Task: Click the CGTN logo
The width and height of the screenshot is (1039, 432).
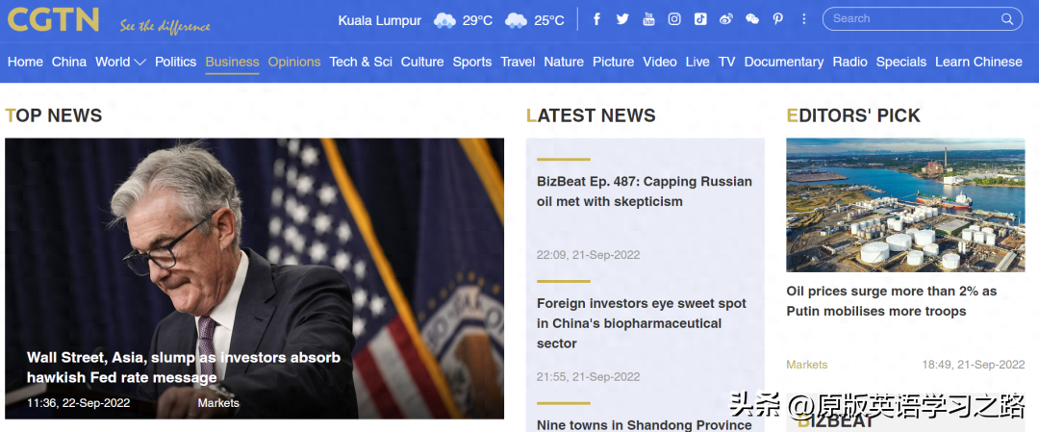Action: click(x=53, y=20)
